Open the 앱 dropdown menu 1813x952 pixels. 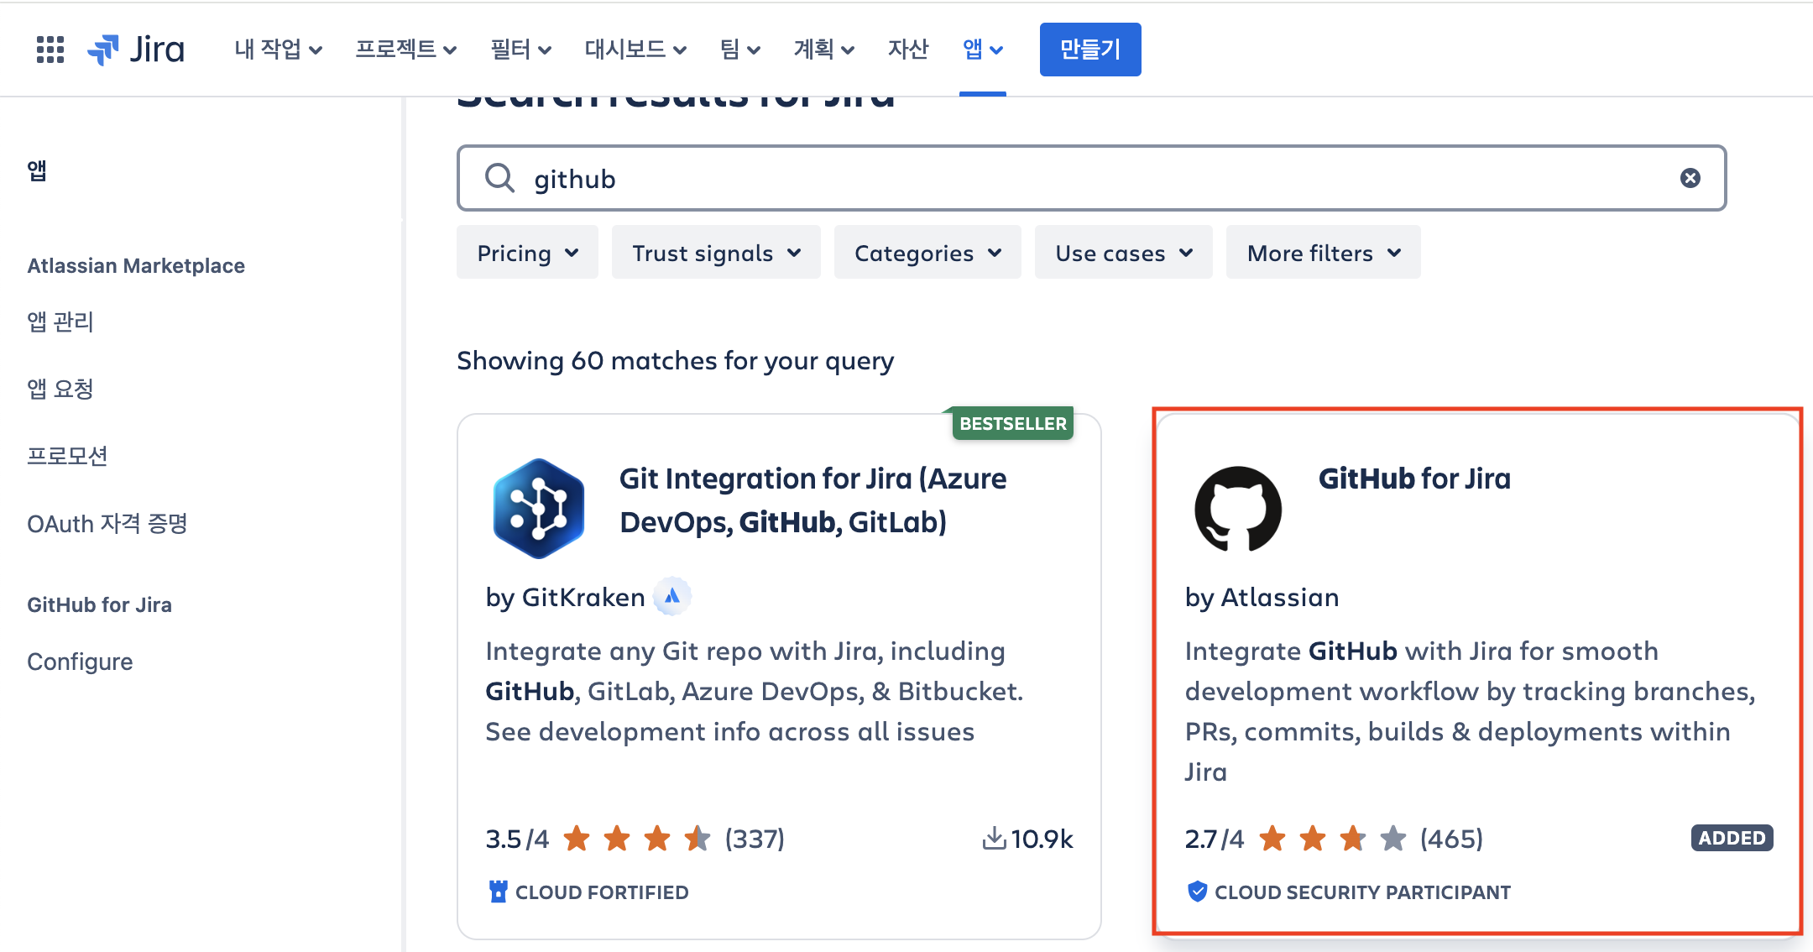(x=983, y=50)
